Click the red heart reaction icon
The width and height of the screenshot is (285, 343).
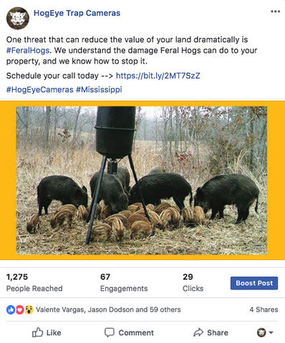20,309
